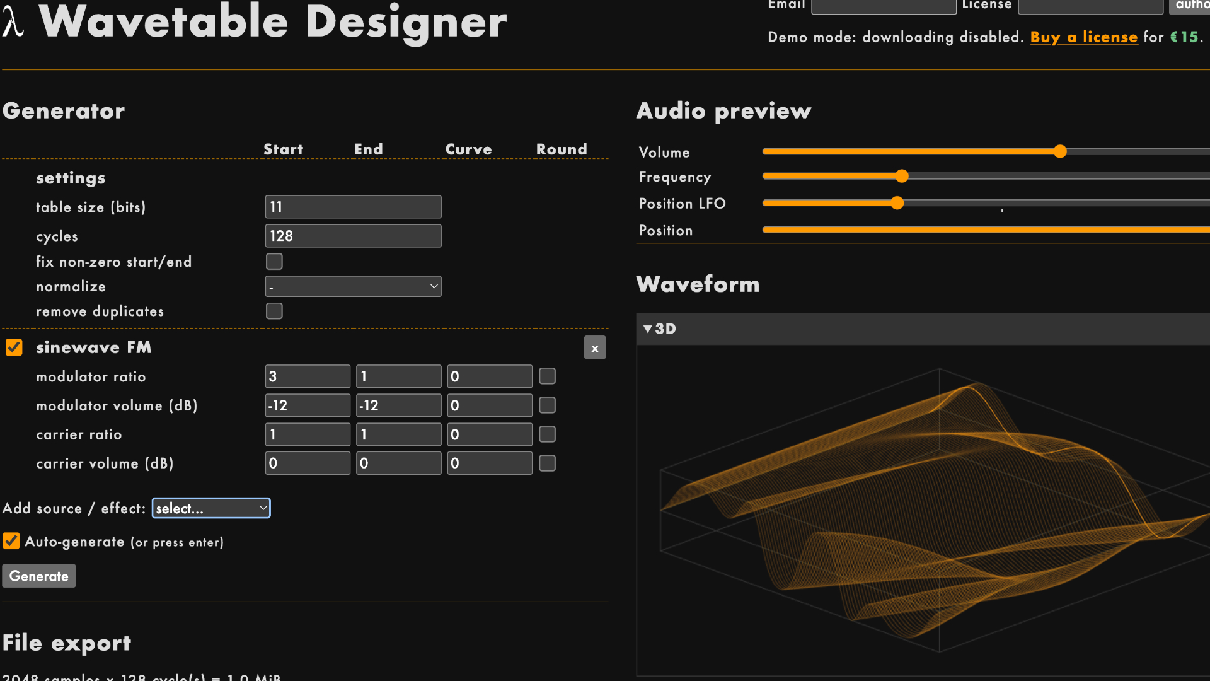Click the End column header
Screen dimensions: 1210x681
click(369, 149)
